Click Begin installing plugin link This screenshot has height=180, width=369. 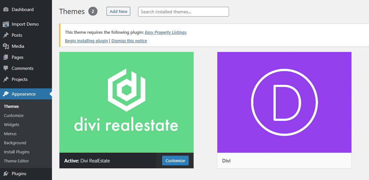pyautogui.click(x=86, y=41)
